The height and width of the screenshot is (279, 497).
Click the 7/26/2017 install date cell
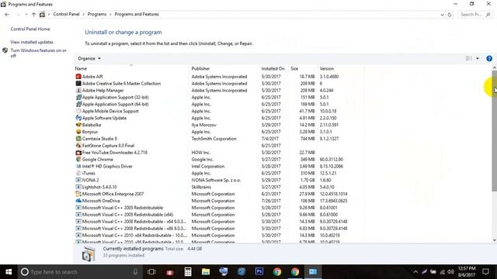coord(271,201)
